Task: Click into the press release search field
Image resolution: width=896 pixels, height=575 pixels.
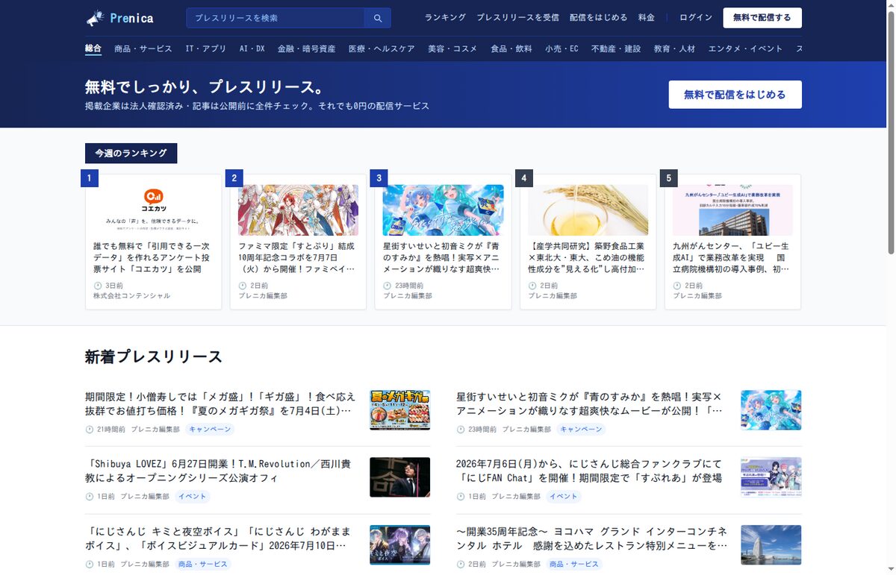Action: (276, 18)
